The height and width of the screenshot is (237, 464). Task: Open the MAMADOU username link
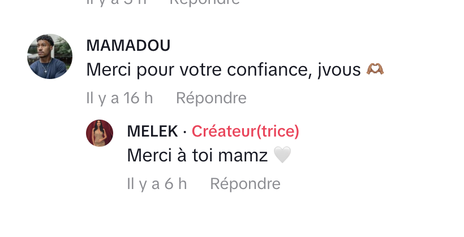click(128, 46)
